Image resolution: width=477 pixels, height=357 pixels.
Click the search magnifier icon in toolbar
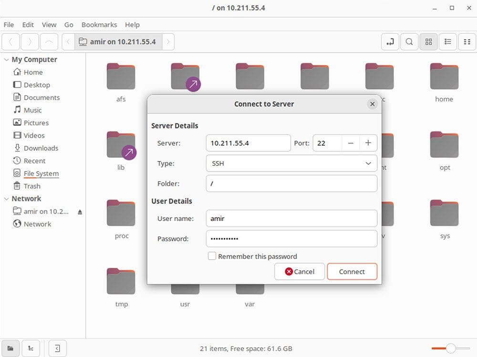(409, 42)
